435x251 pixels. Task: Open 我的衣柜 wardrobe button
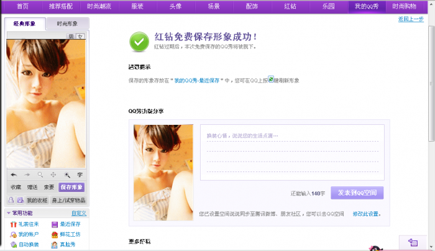click(37, 200)
